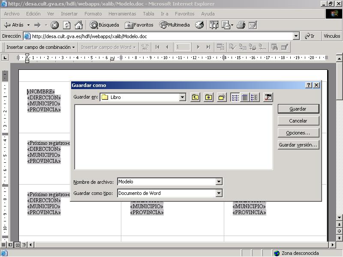
Task: Switch to Details view in dialog
Action: (x=245, y=97)
